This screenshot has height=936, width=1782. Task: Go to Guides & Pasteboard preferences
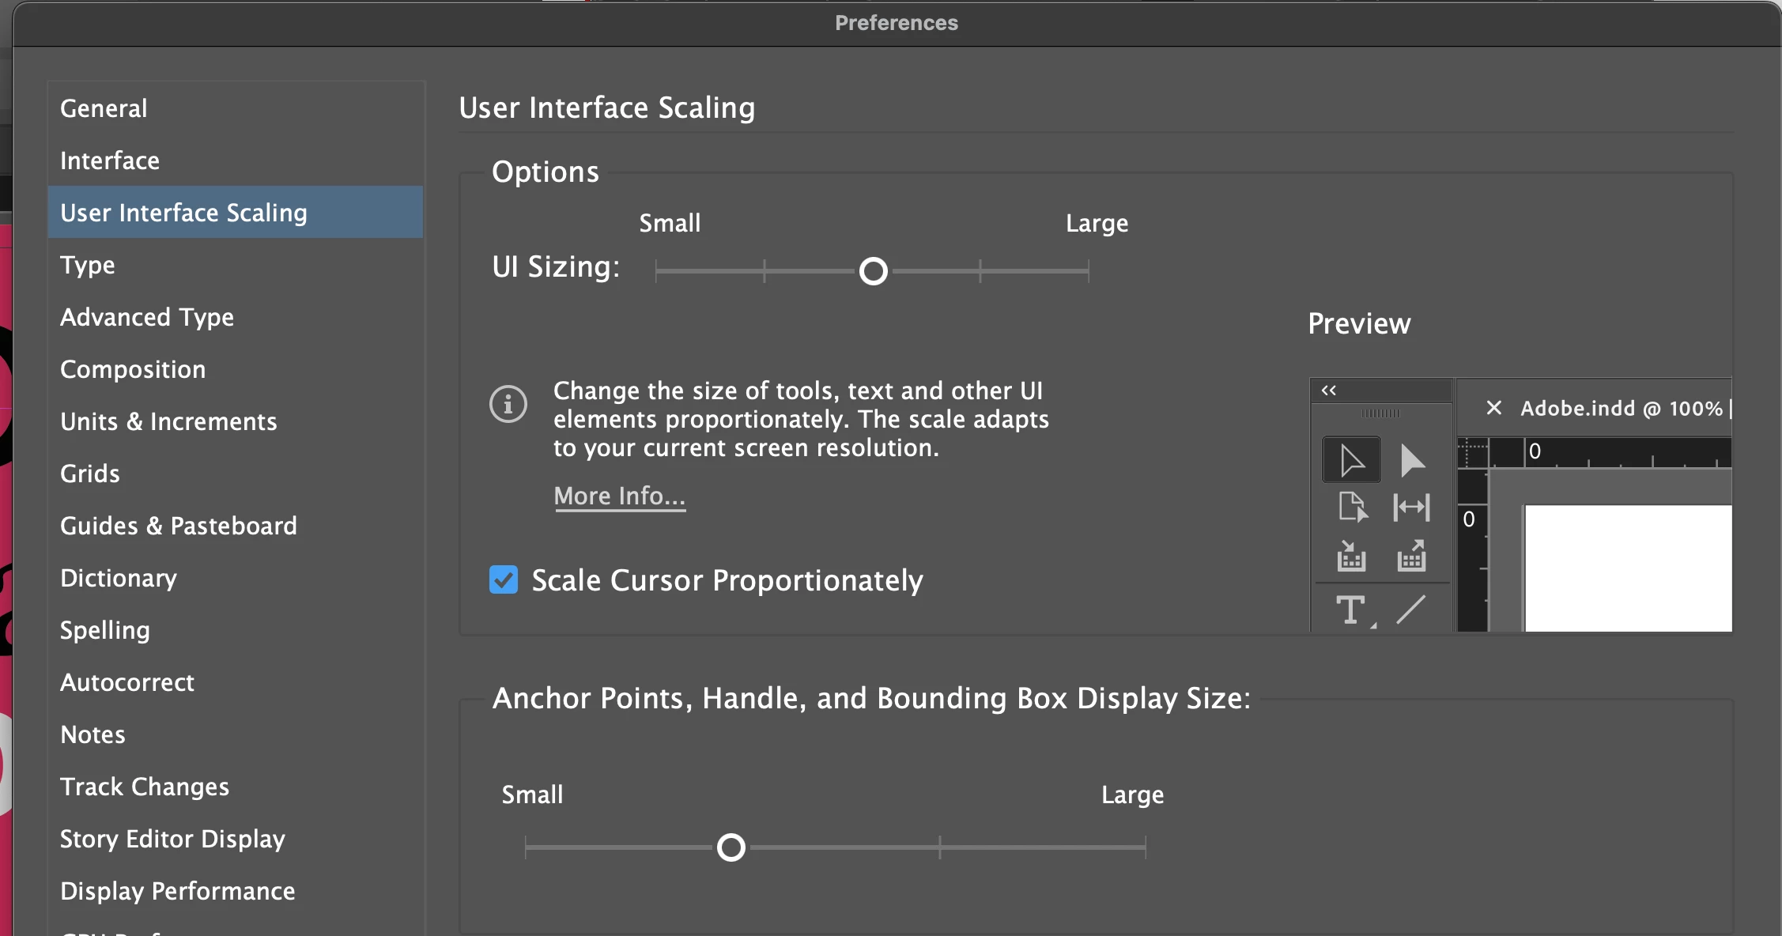[178, 526]
